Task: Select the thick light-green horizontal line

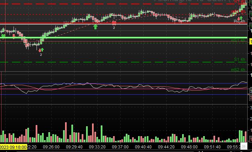Action: (x=123, y=38)
